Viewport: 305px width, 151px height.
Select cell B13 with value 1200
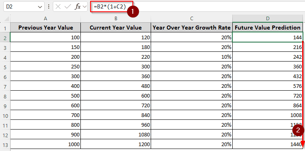click(x=116, y=145)
